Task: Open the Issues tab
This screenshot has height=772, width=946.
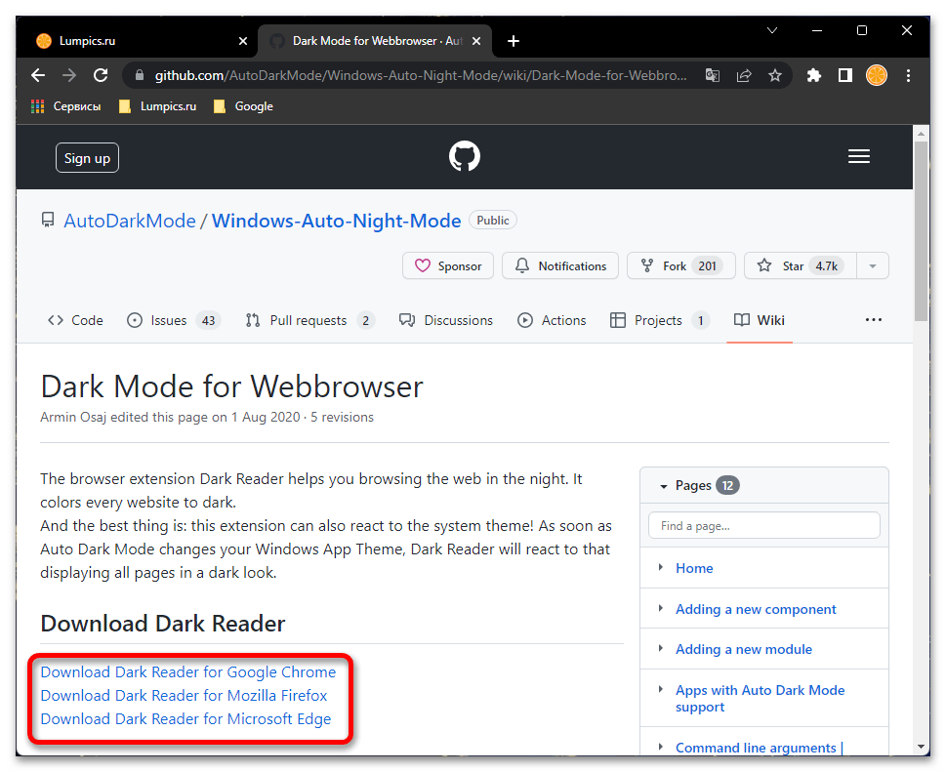Action: click(x=174, y=320)
